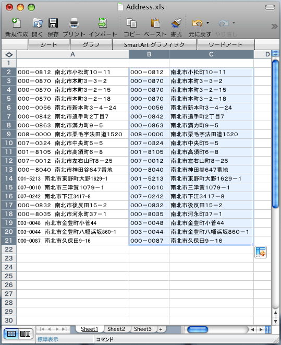Go to first sheet navigation arrow
The width and height of the screenshot is (281, 345).
click(x=42, y=329)
